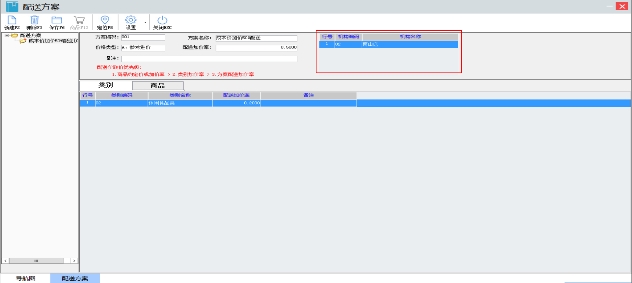Open the Settings (设置) gear icon
This screenshot has height=283, width=632.
click(x=131, y=20)
